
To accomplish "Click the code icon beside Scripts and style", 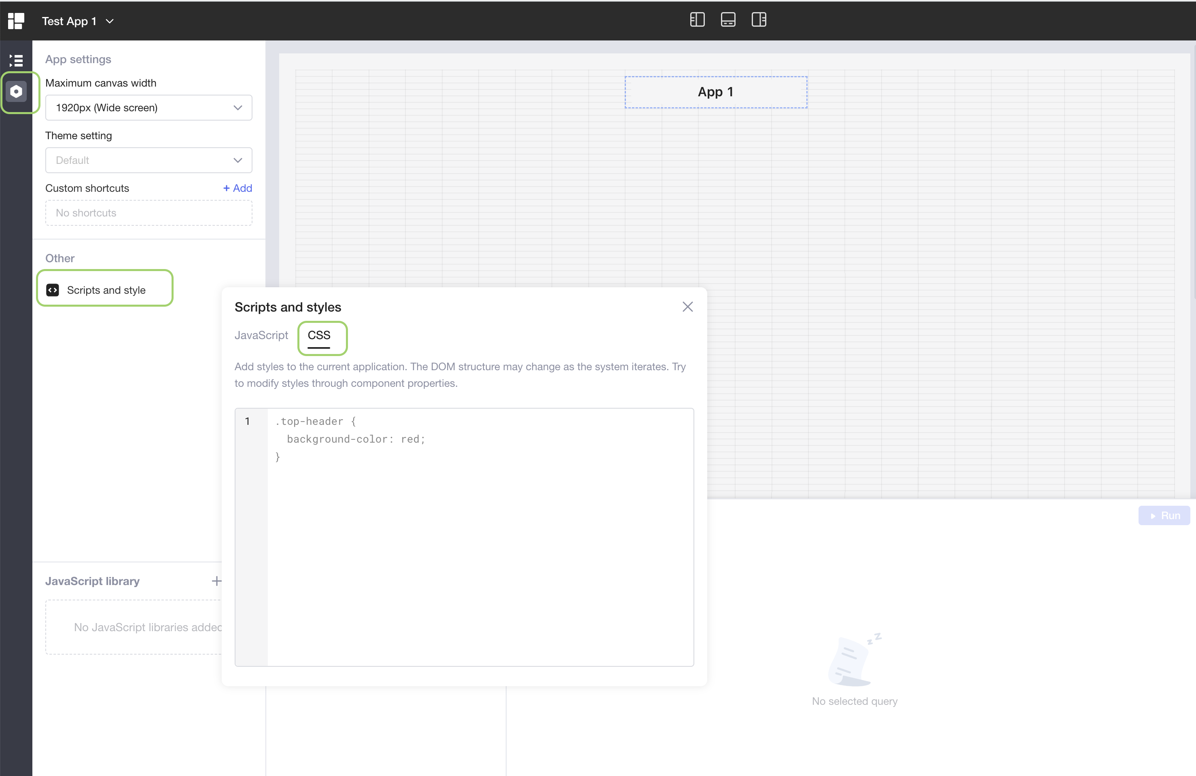I will [53, 290].
